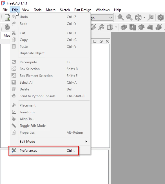Click the Fit Selection magnifier icon
Image resolution: width=165 pixels, height=184 pixels.
pyautogui.click(x=129, y=18)
